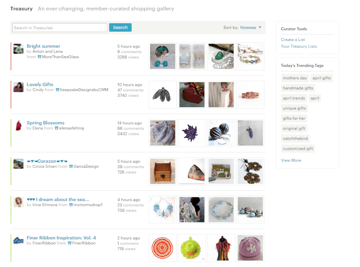Viewport: 360px width, 267px height.
Task: Click KeepsakeDesignsbyCMM shop icon
Action: 58,90
